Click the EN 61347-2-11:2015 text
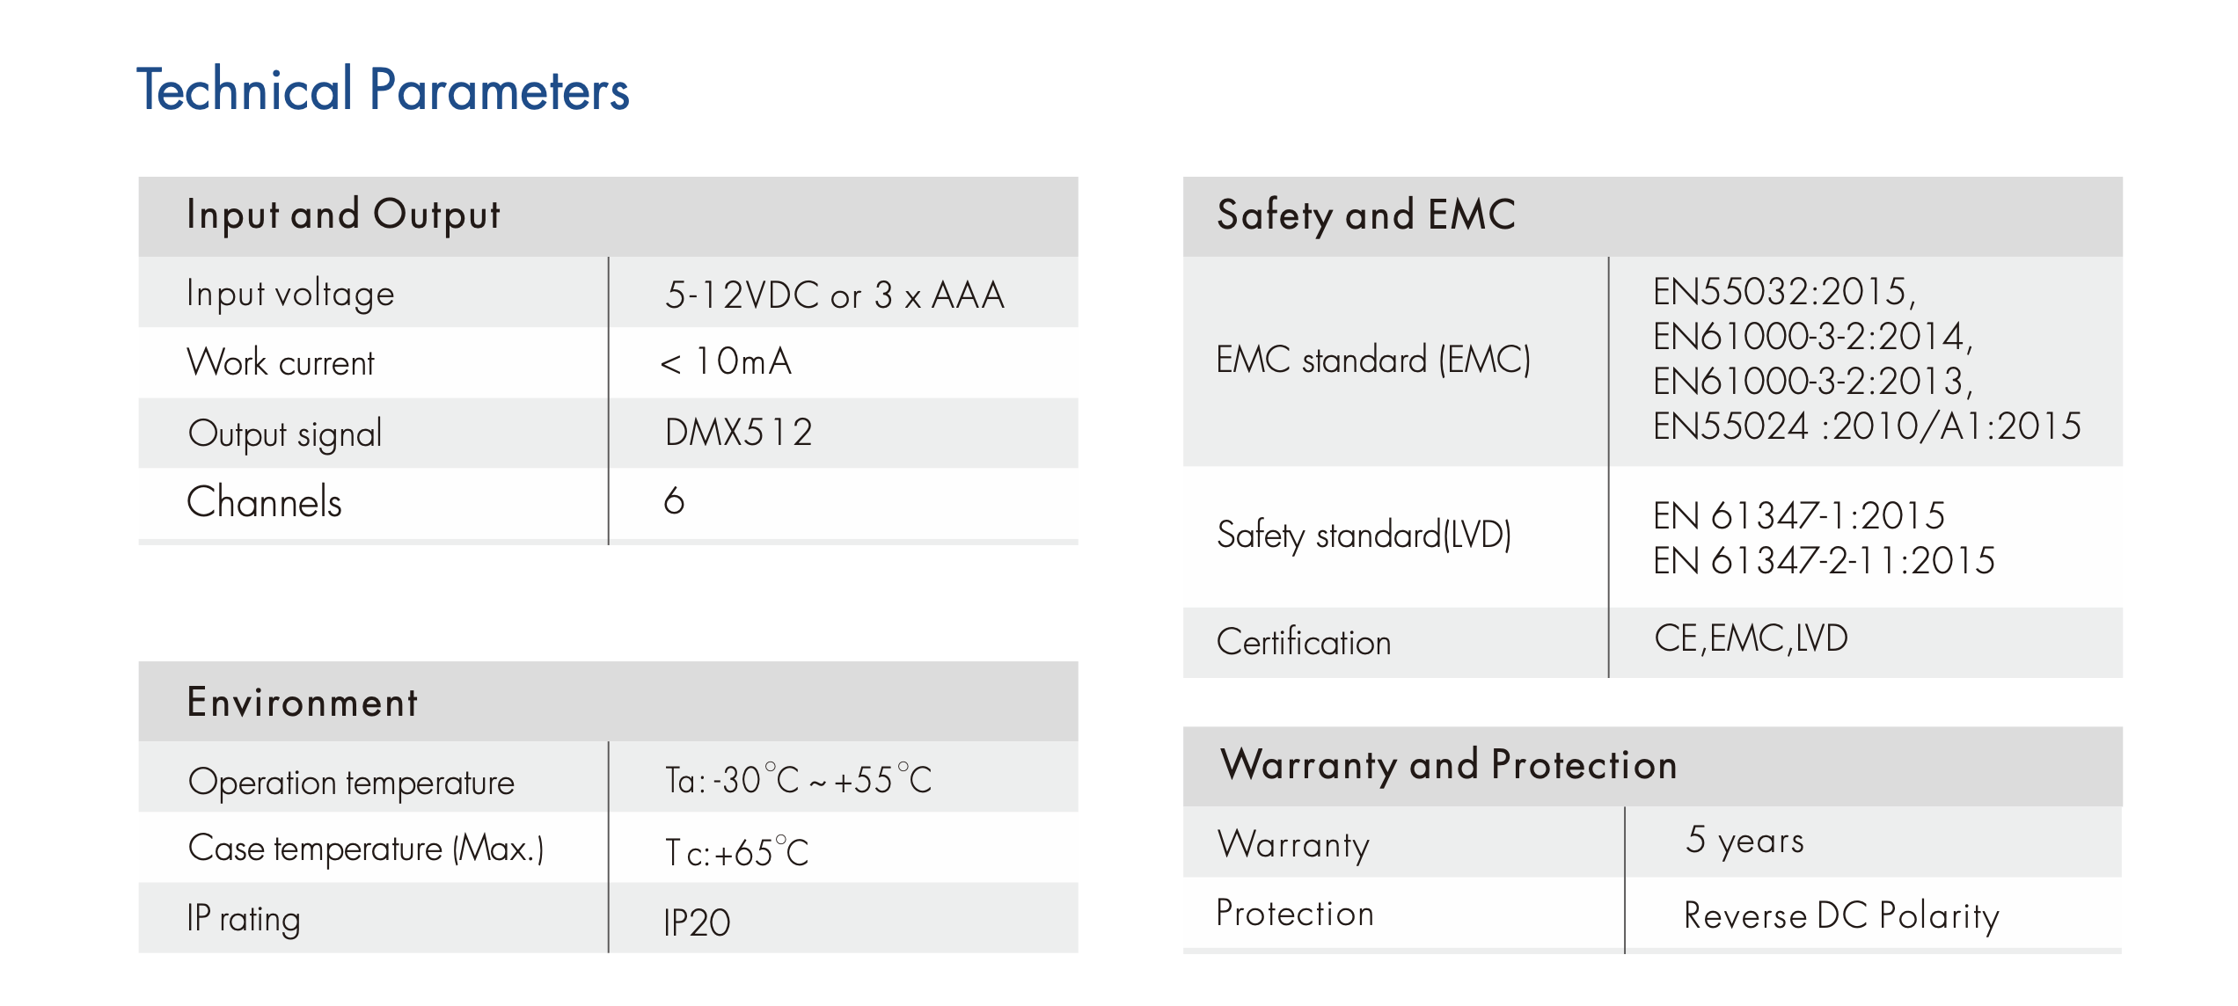Viewport: 2238px width, 1006px height. coord(1824,561)
